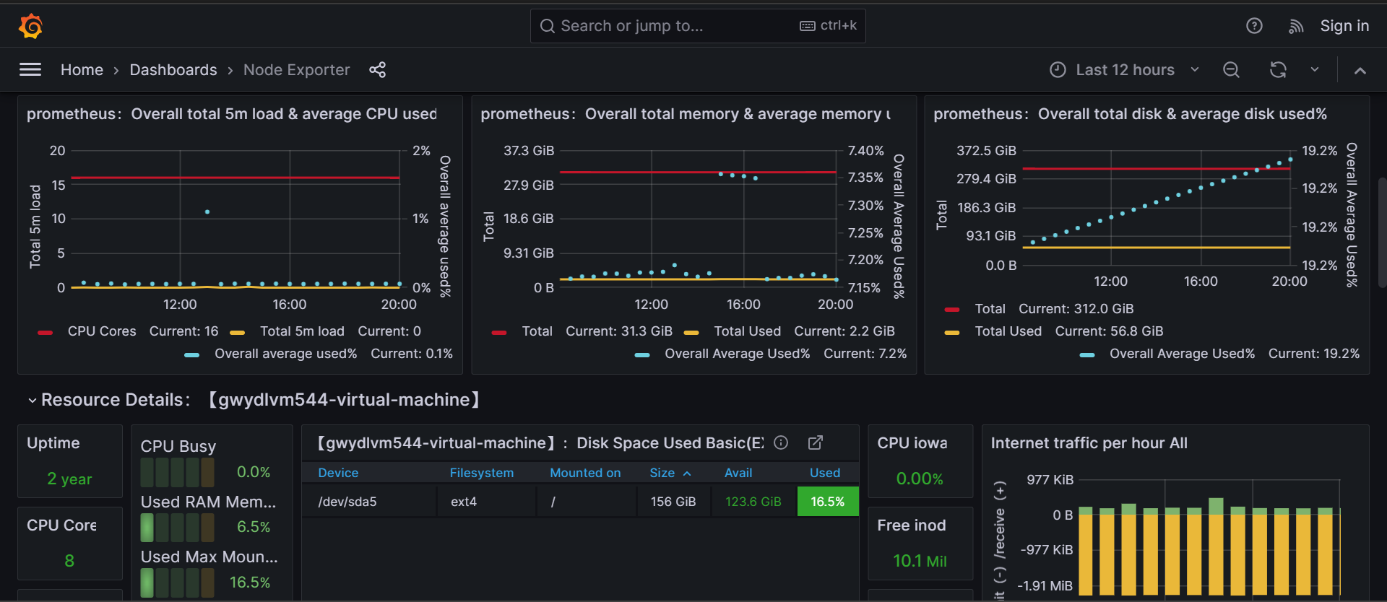Click the Sign in link
The image size is (1387, 602).
coord(1344,26)
